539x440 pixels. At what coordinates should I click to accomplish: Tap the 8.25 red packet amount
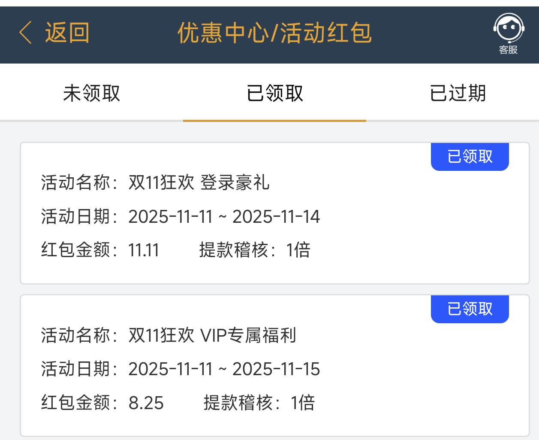pos(146,403)
